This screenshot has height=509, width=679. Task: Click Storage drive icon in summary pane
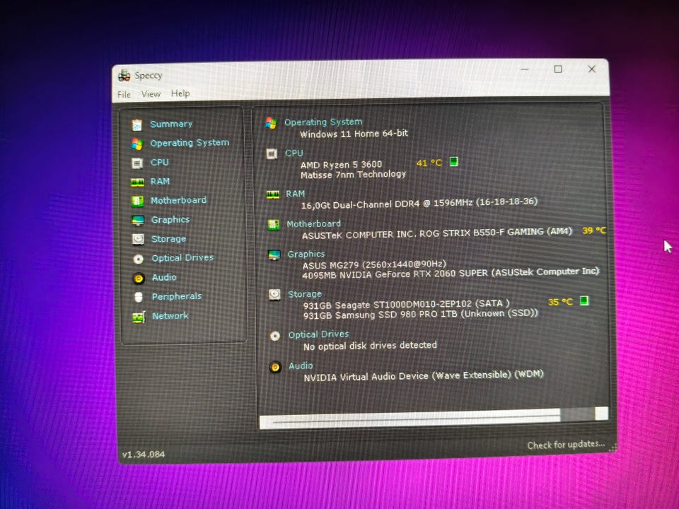[274, 295]
